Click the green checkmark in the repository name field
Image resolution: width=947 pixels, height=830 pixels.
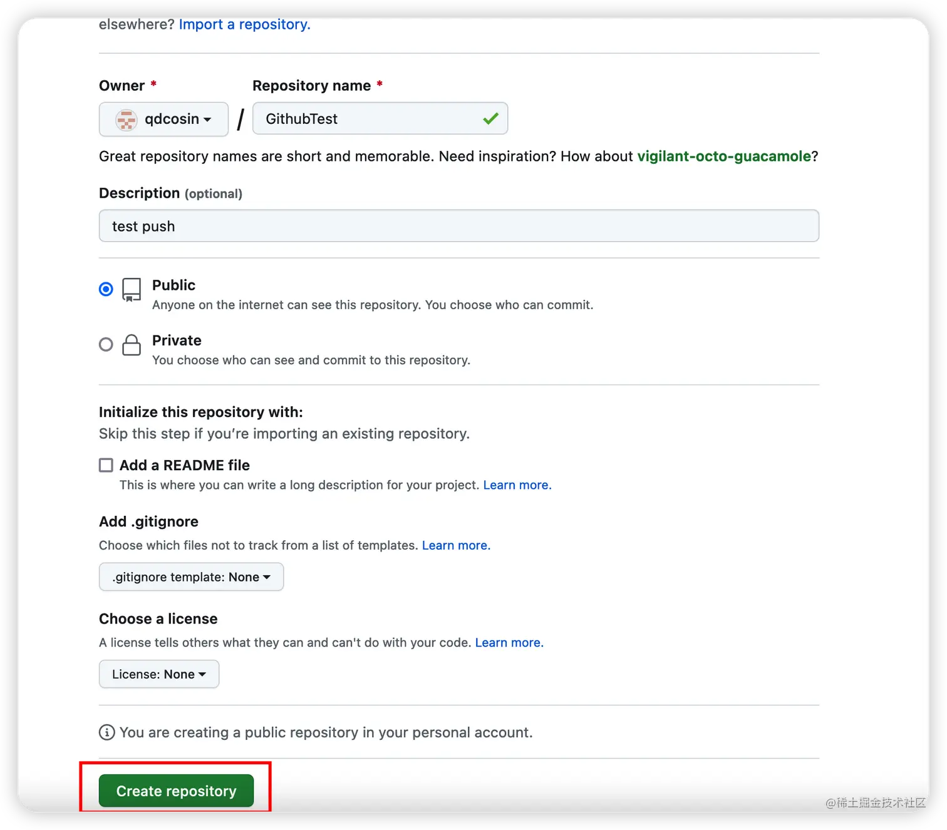(490, 118)
